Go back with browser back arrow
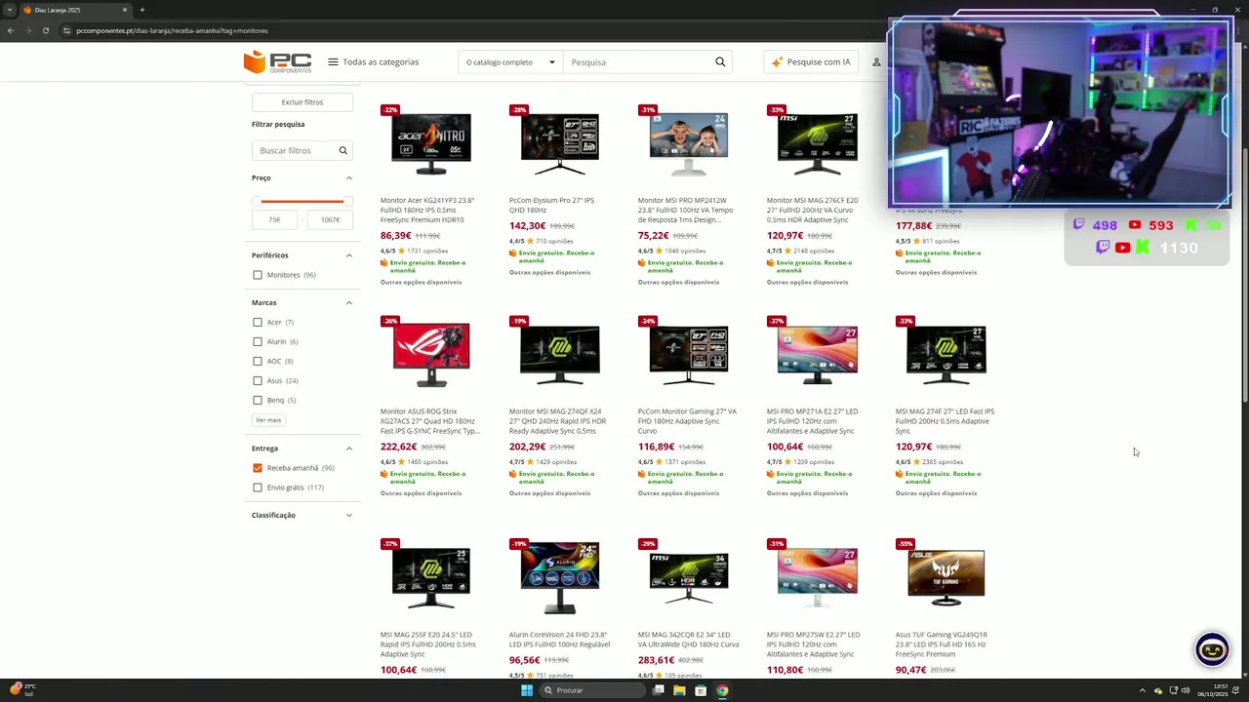The height and width of the screenshot is (702, 1249). 11,30
